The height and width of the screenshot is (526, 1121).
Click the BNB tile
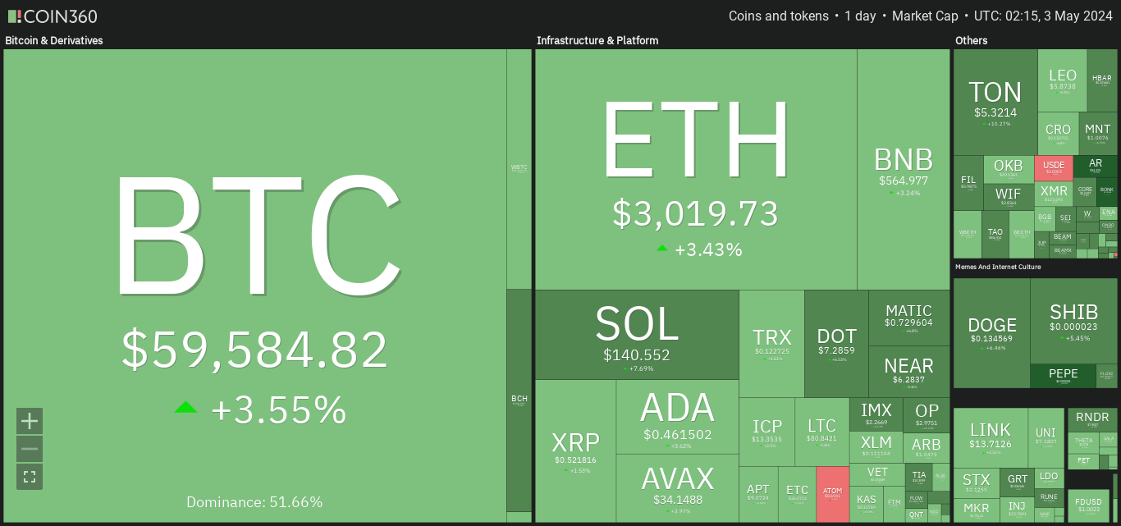904,169
